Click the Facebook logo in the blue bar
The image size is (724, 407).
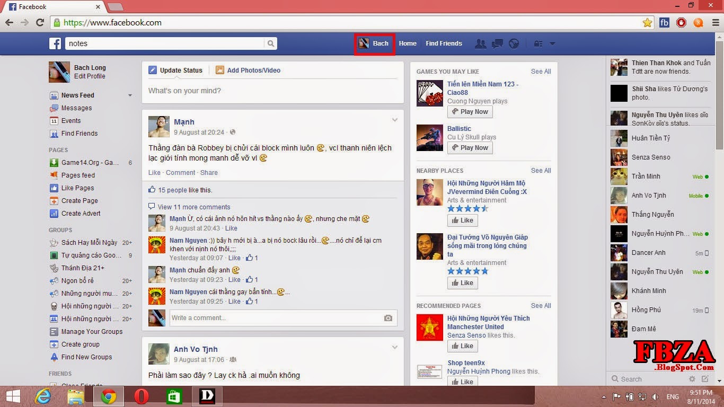[x=55, y=43]
